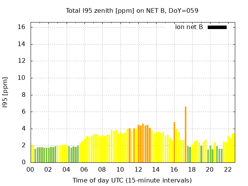This screenshot has width=248, height=186.
Task: Click the black legend swatch for ion net B
Action: [x=217, y=27]
